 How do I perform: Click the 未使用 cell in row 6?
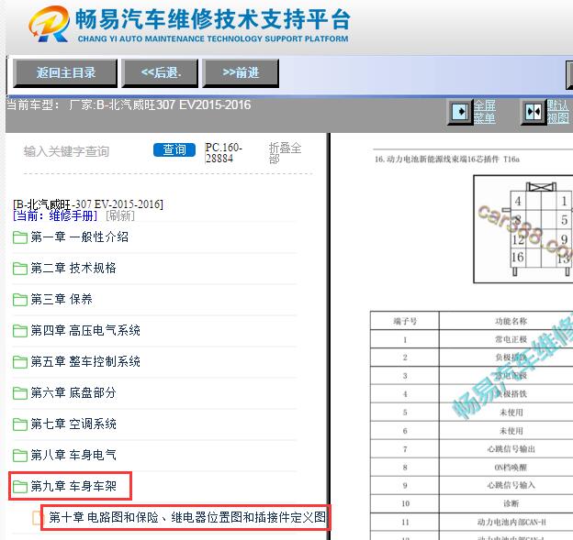[x=511, y=431]
